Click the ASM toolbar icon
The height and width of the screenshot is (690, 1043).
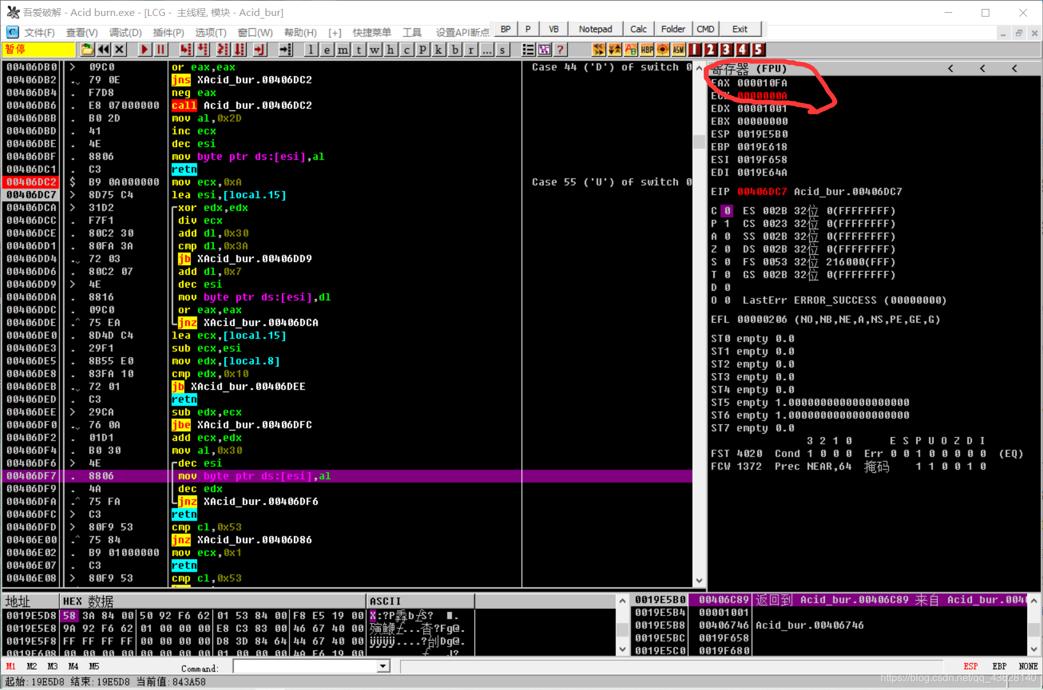pos(679,49)
